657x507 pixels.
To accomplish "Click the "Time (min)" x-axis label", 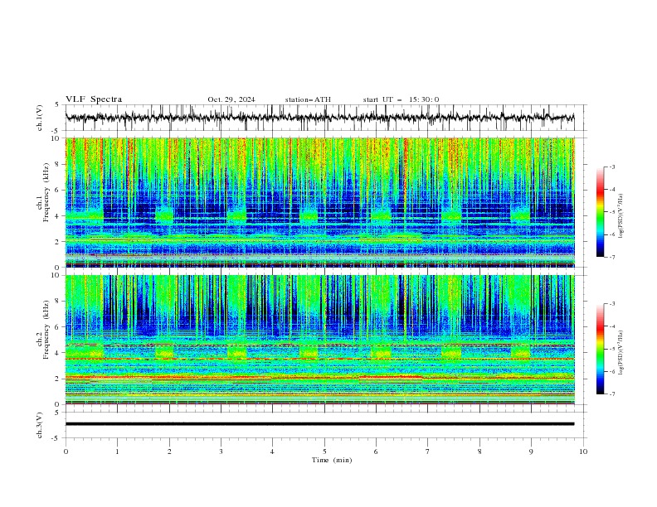I will 332,460.
